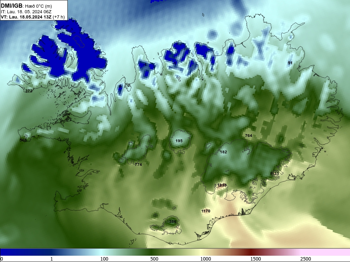
Task: Click the 195 glacier value
Action: pyautogui.click(x=179, y=141)
